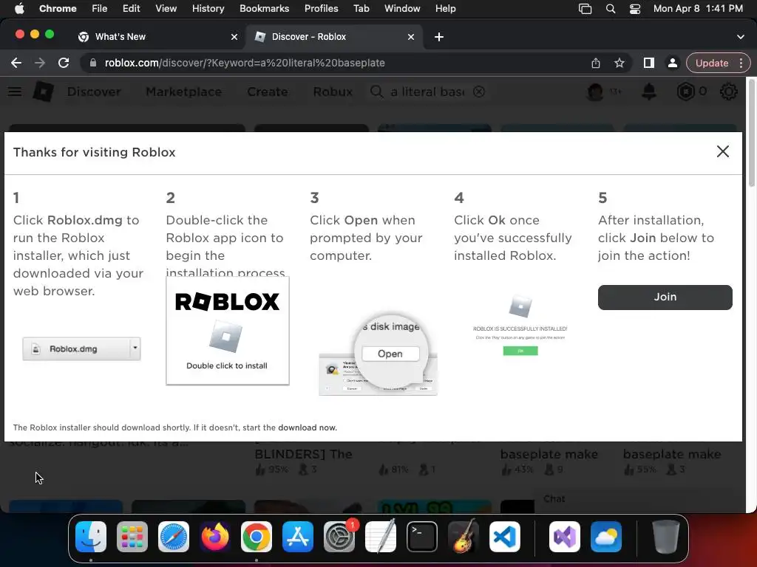
Task: Open the Trash in the Dock
Action: (x=666, y=537)
